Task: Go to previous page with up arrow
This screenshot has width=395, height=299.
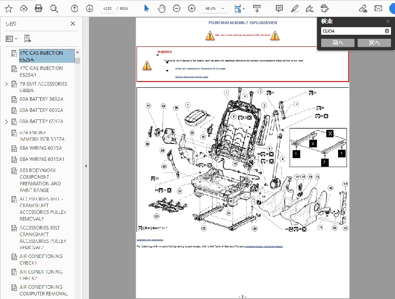Action: coord(74,8)
